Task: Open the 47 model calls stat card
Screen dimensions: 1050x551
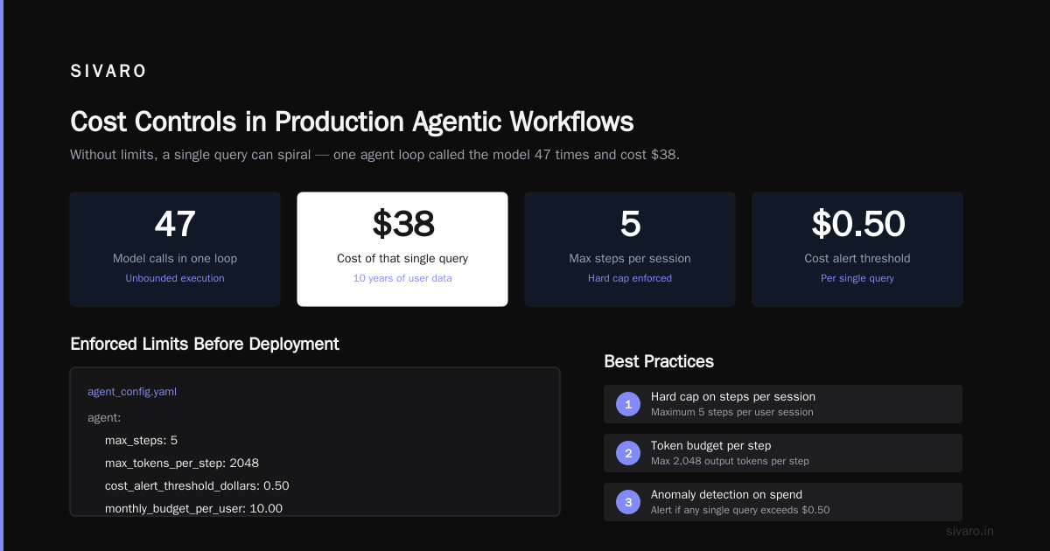Action: click(175, 249)
